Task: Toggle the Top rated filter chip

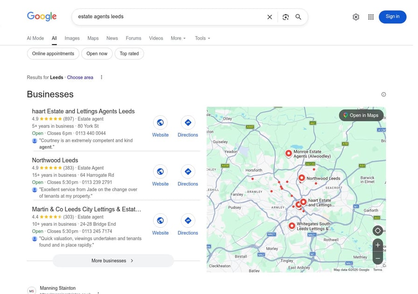Action: [x=129, y=54]
